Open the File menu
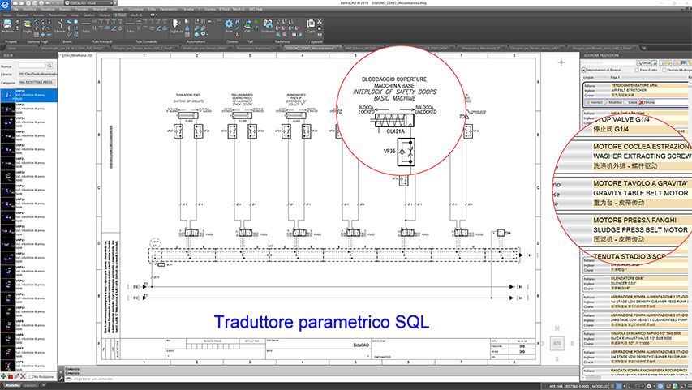The image size is (692, 390). (16, 9)
